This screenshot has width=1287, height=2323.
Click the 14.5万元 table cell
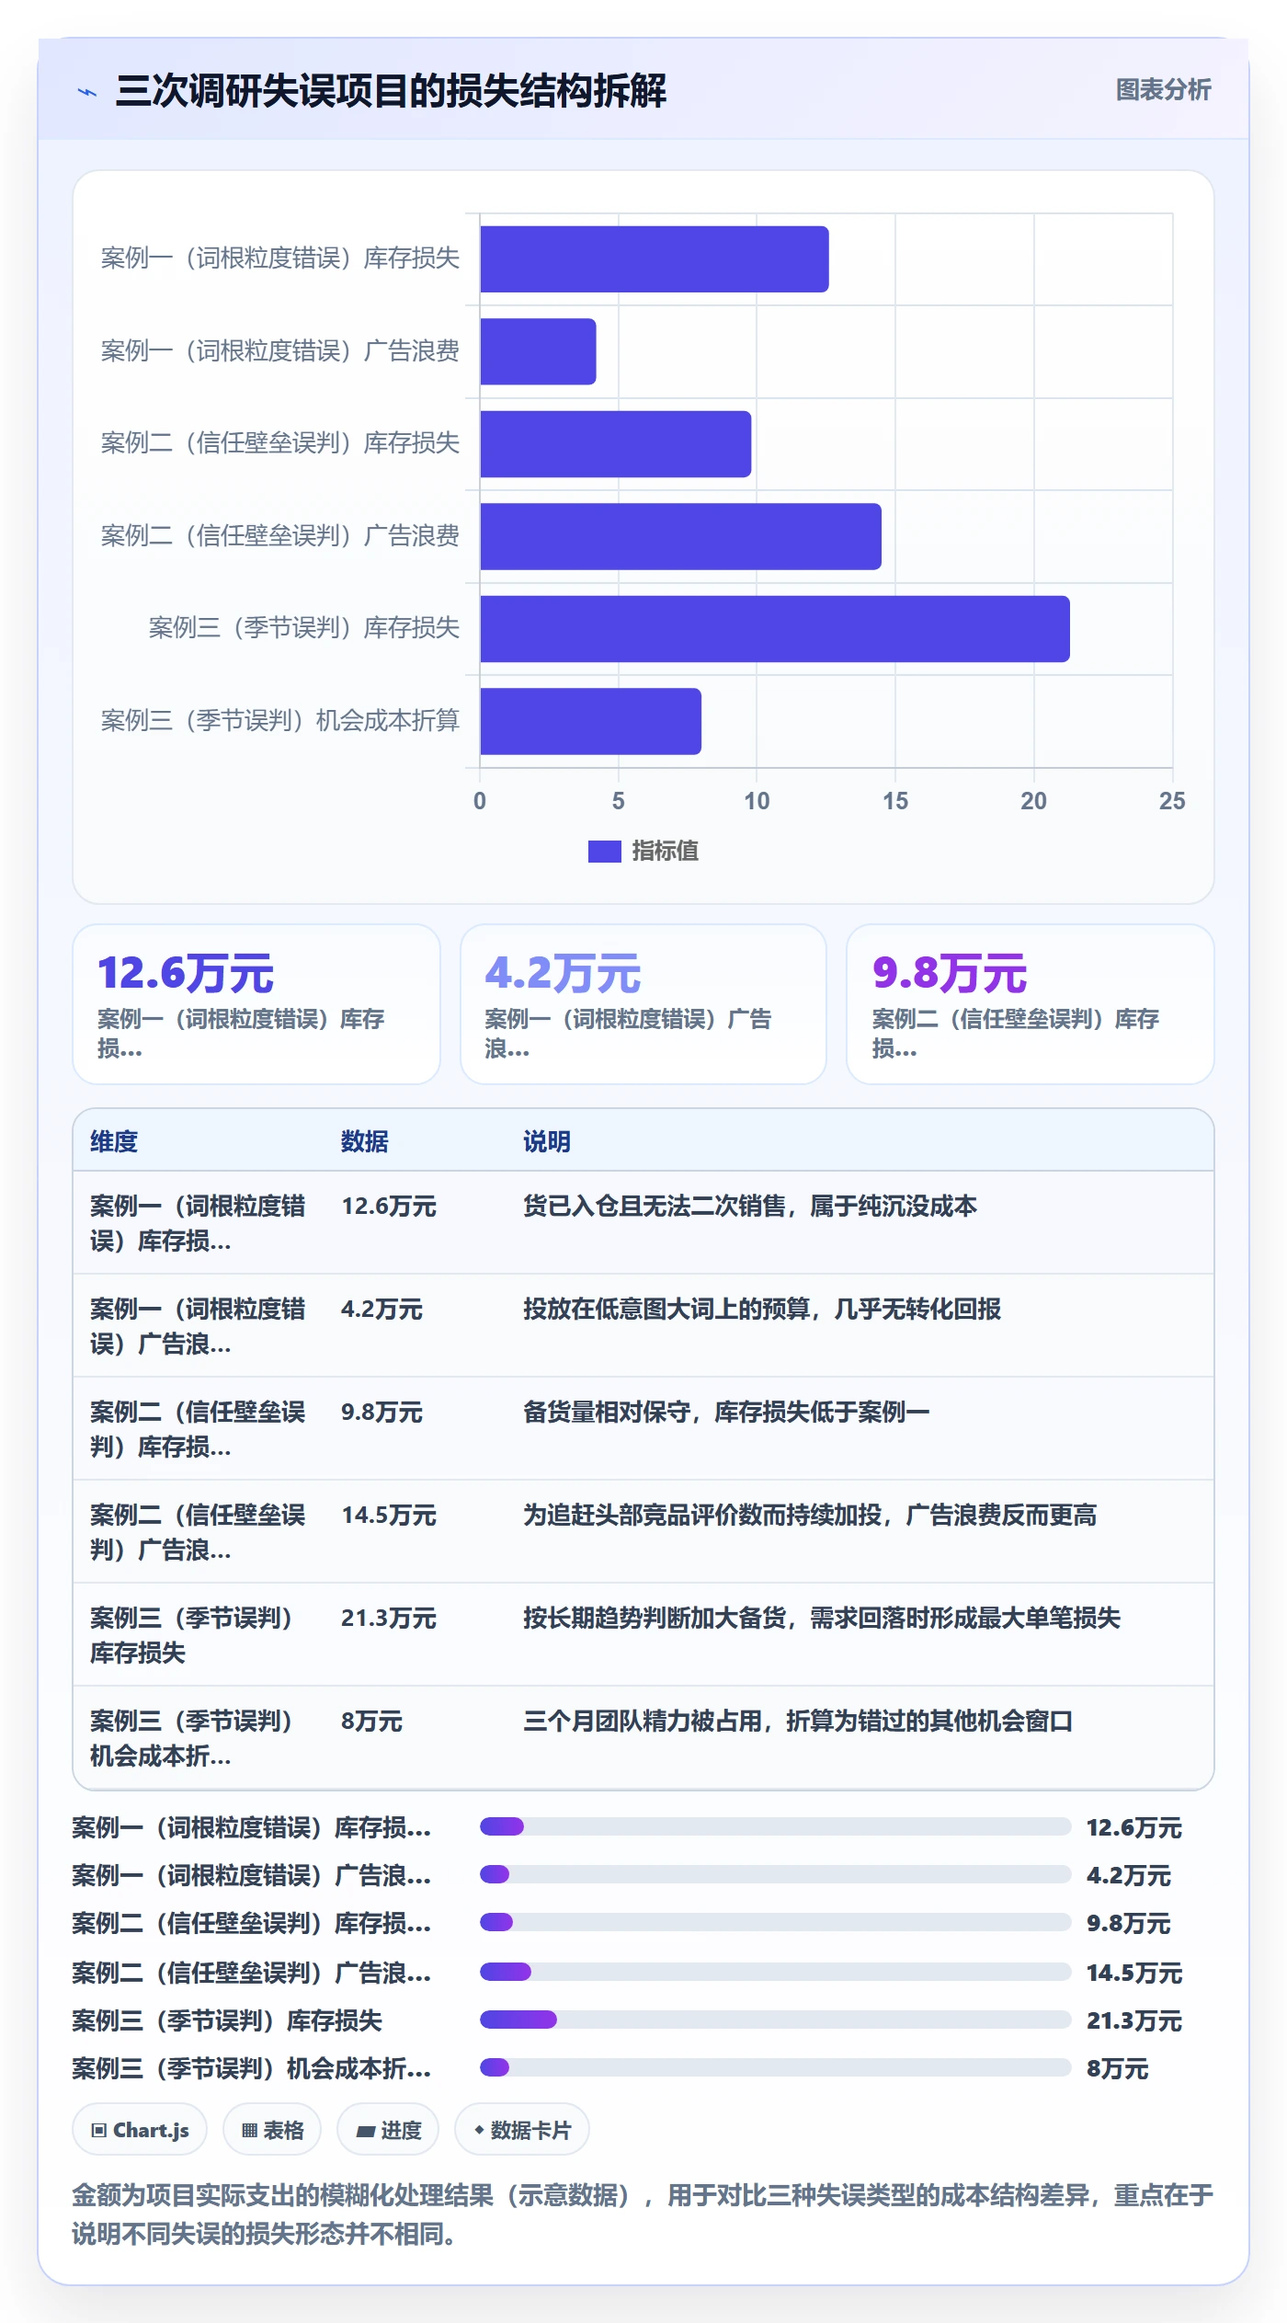pyautogui.click(x=389, y=1515)
